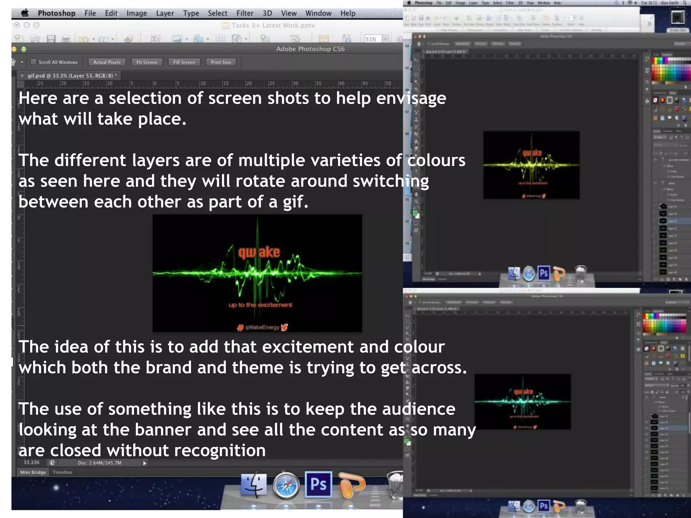691x518 pixels.
Task: Click the Undo arrow icon in PowerPoint toolbar
Action: tap(84, 39)
